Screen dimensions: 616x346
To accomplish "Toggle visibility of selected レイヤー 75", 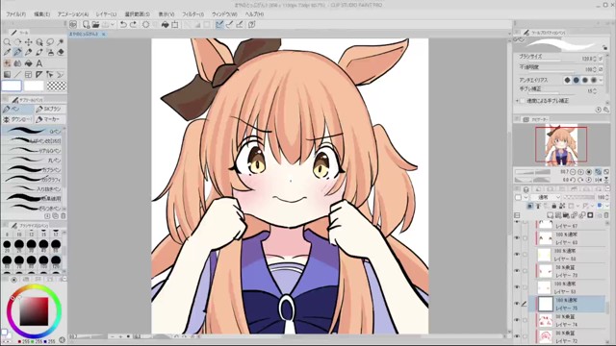I will 517,304.
